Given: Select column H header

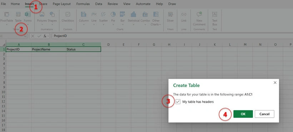Looking at the screenshot, I should tap(169, 45).
